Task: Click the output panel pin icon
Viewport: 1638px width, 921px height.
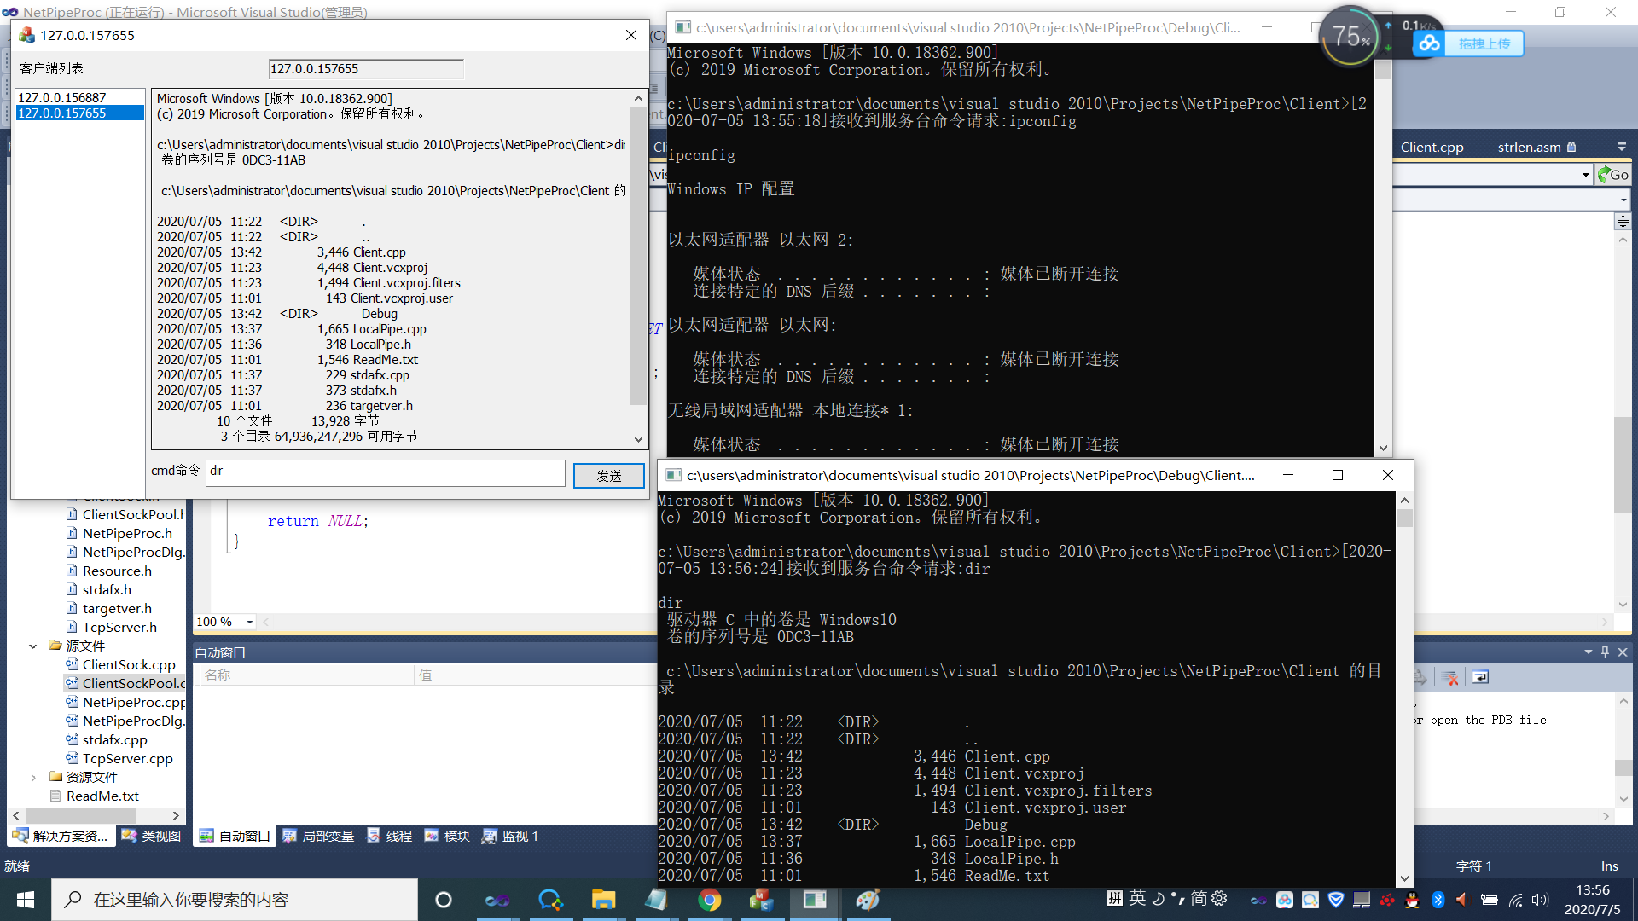Action: point(1605,652)
